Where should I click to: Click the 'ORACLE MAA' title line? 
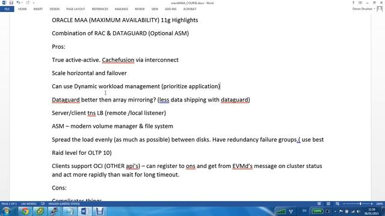coord(125,20)
